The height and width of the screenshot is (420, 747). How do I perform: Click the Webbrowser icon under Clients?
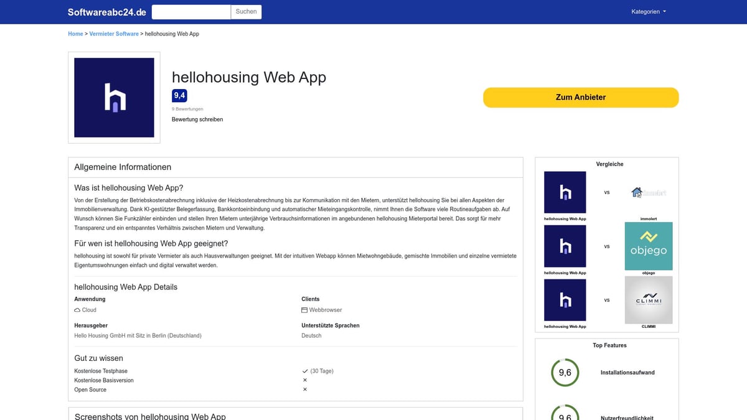[x=303, y=309]
